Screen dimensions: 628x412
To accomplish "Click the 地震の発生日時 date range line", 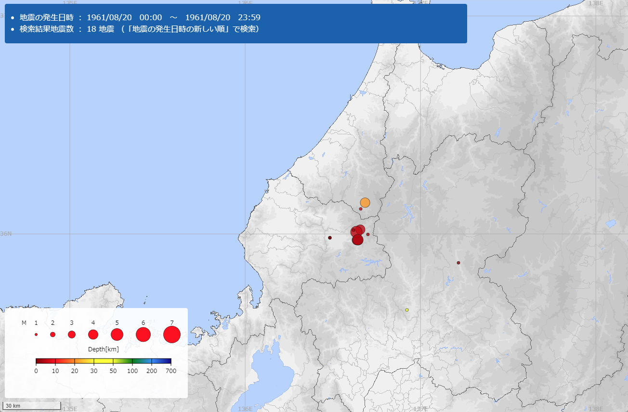I will click(140, 17).
